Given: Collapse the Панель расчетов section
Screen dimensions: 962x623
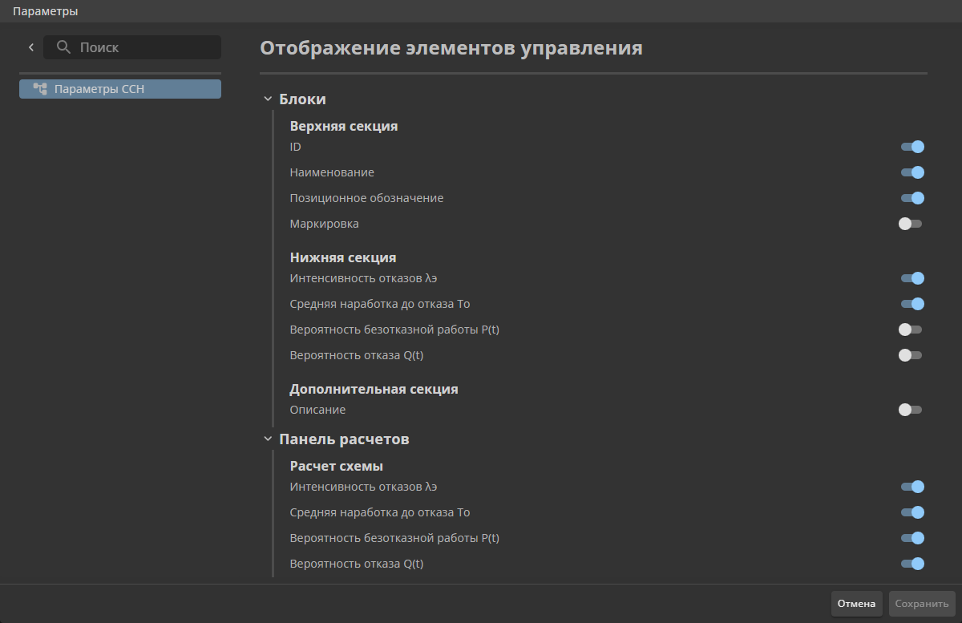Looking at the screenshot, I should point(268,439).
